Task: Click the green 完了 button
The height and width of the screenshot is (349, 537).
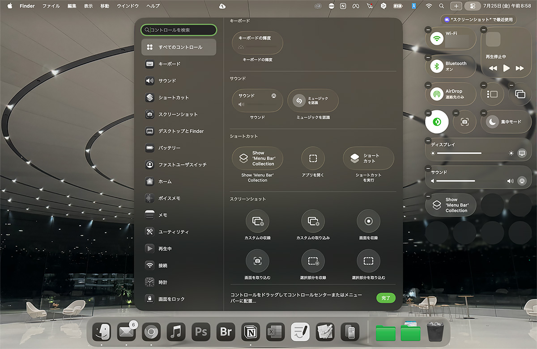Action: point(386,298)
